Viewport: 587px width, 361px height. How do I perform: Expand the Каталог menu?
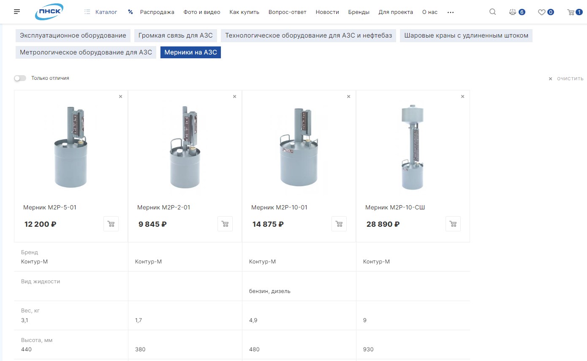click(x=101, y=12)
